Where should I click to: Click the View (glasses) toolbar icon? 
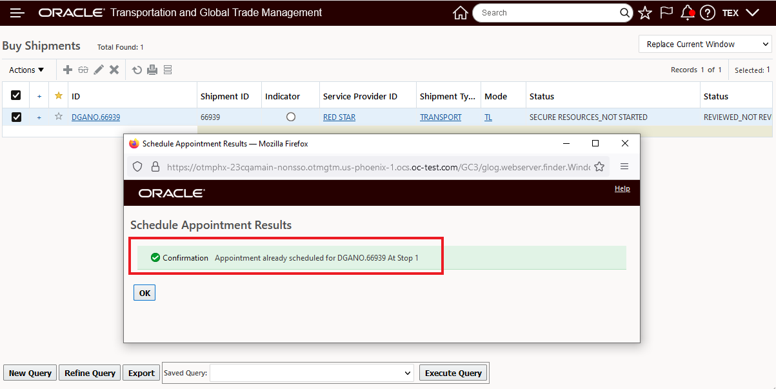pos(83,70)
